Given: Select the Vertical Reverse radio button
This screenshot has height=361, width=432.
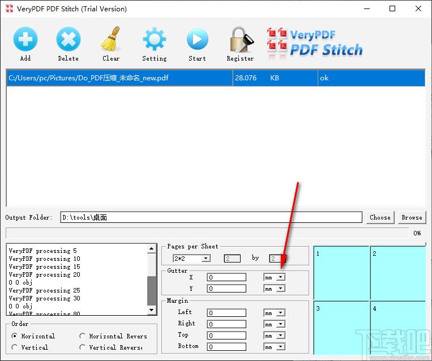Looking at the screenshot, I should pyautogui.click(x=82, y=347).
